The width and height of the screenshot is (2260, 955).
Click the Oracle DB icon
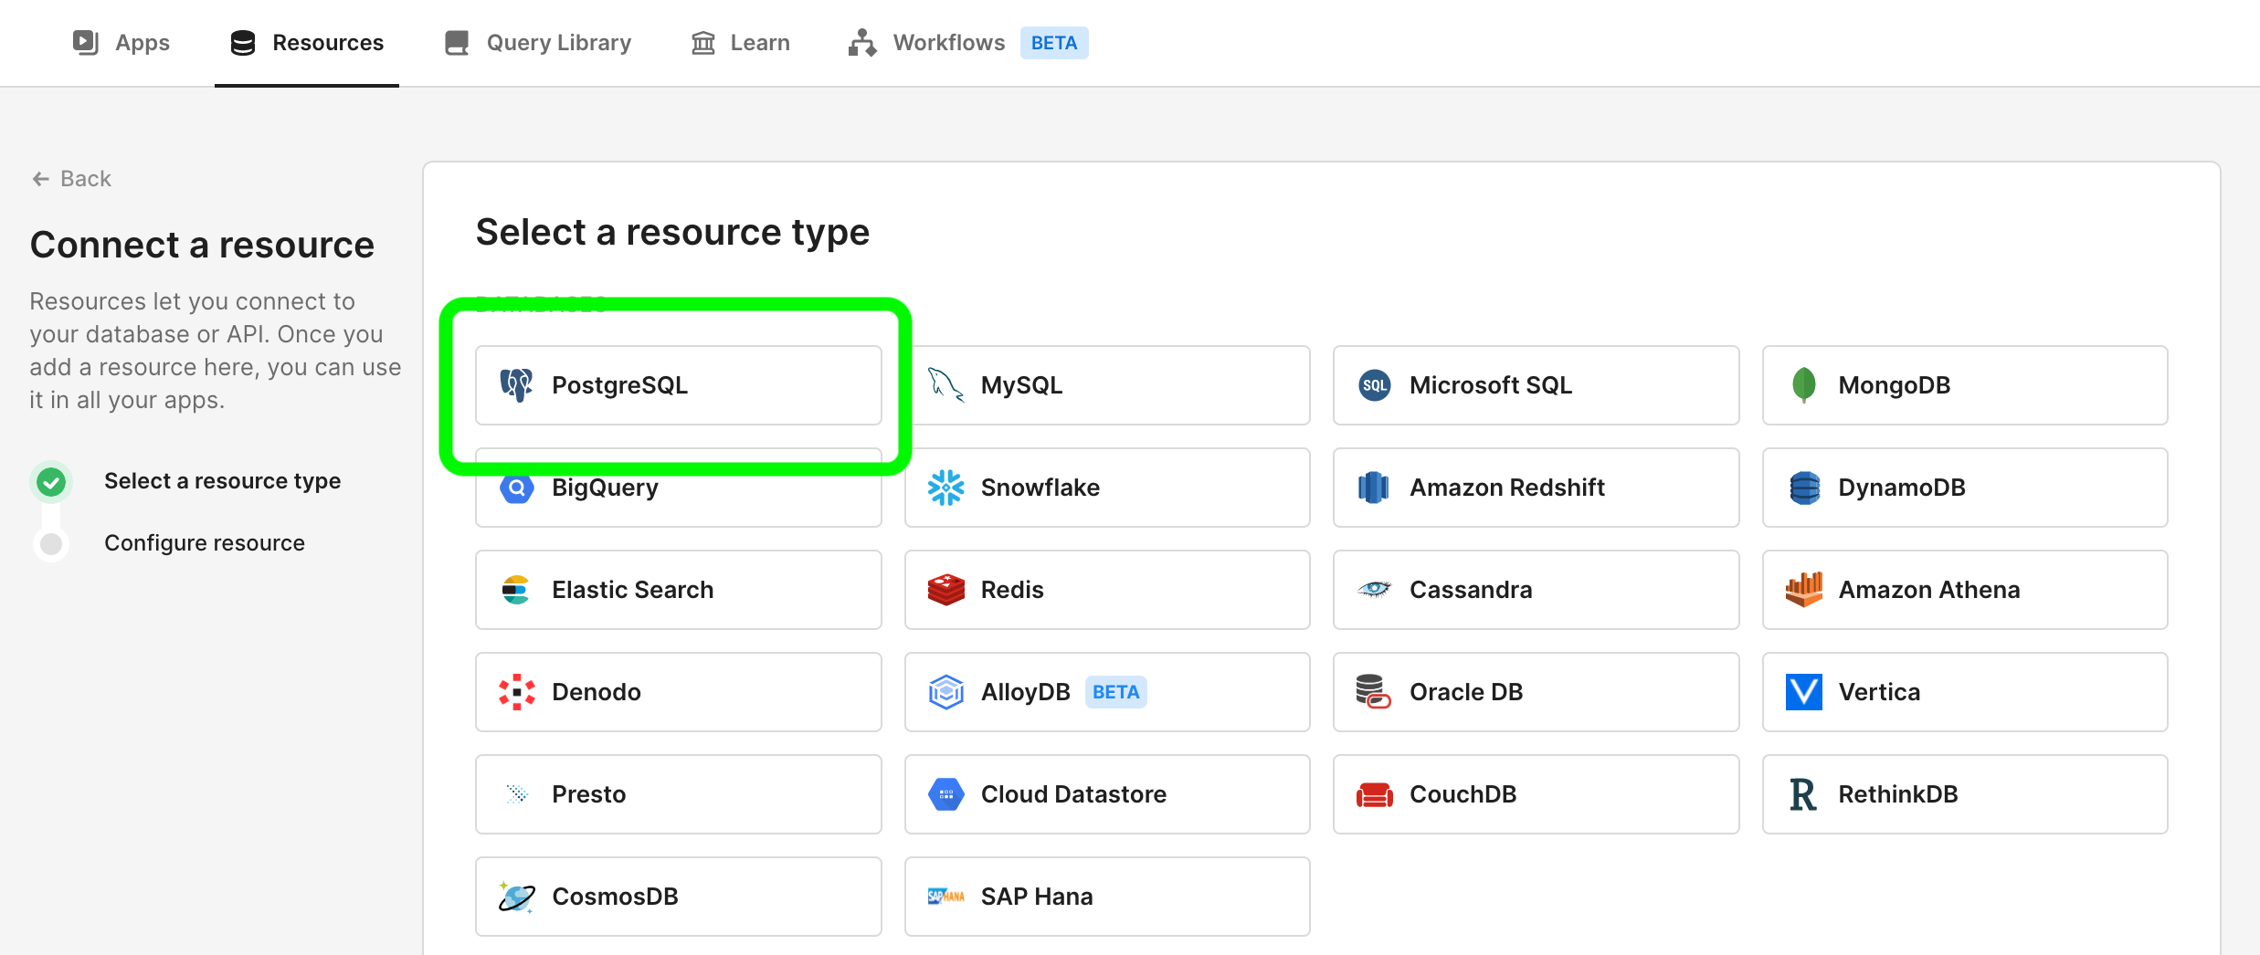[1374, 692]
